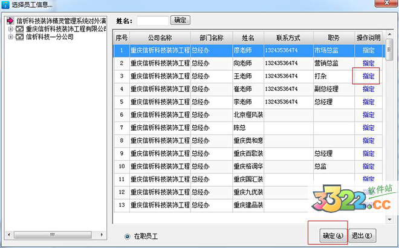Select the 陈总 name cell
This screenshot has width=399, height=248.
coord(248,128)
